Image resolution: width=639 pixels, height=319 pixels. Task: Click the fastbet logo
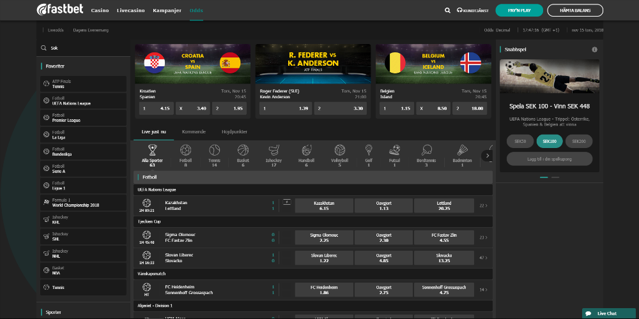(x=60, y=10)
